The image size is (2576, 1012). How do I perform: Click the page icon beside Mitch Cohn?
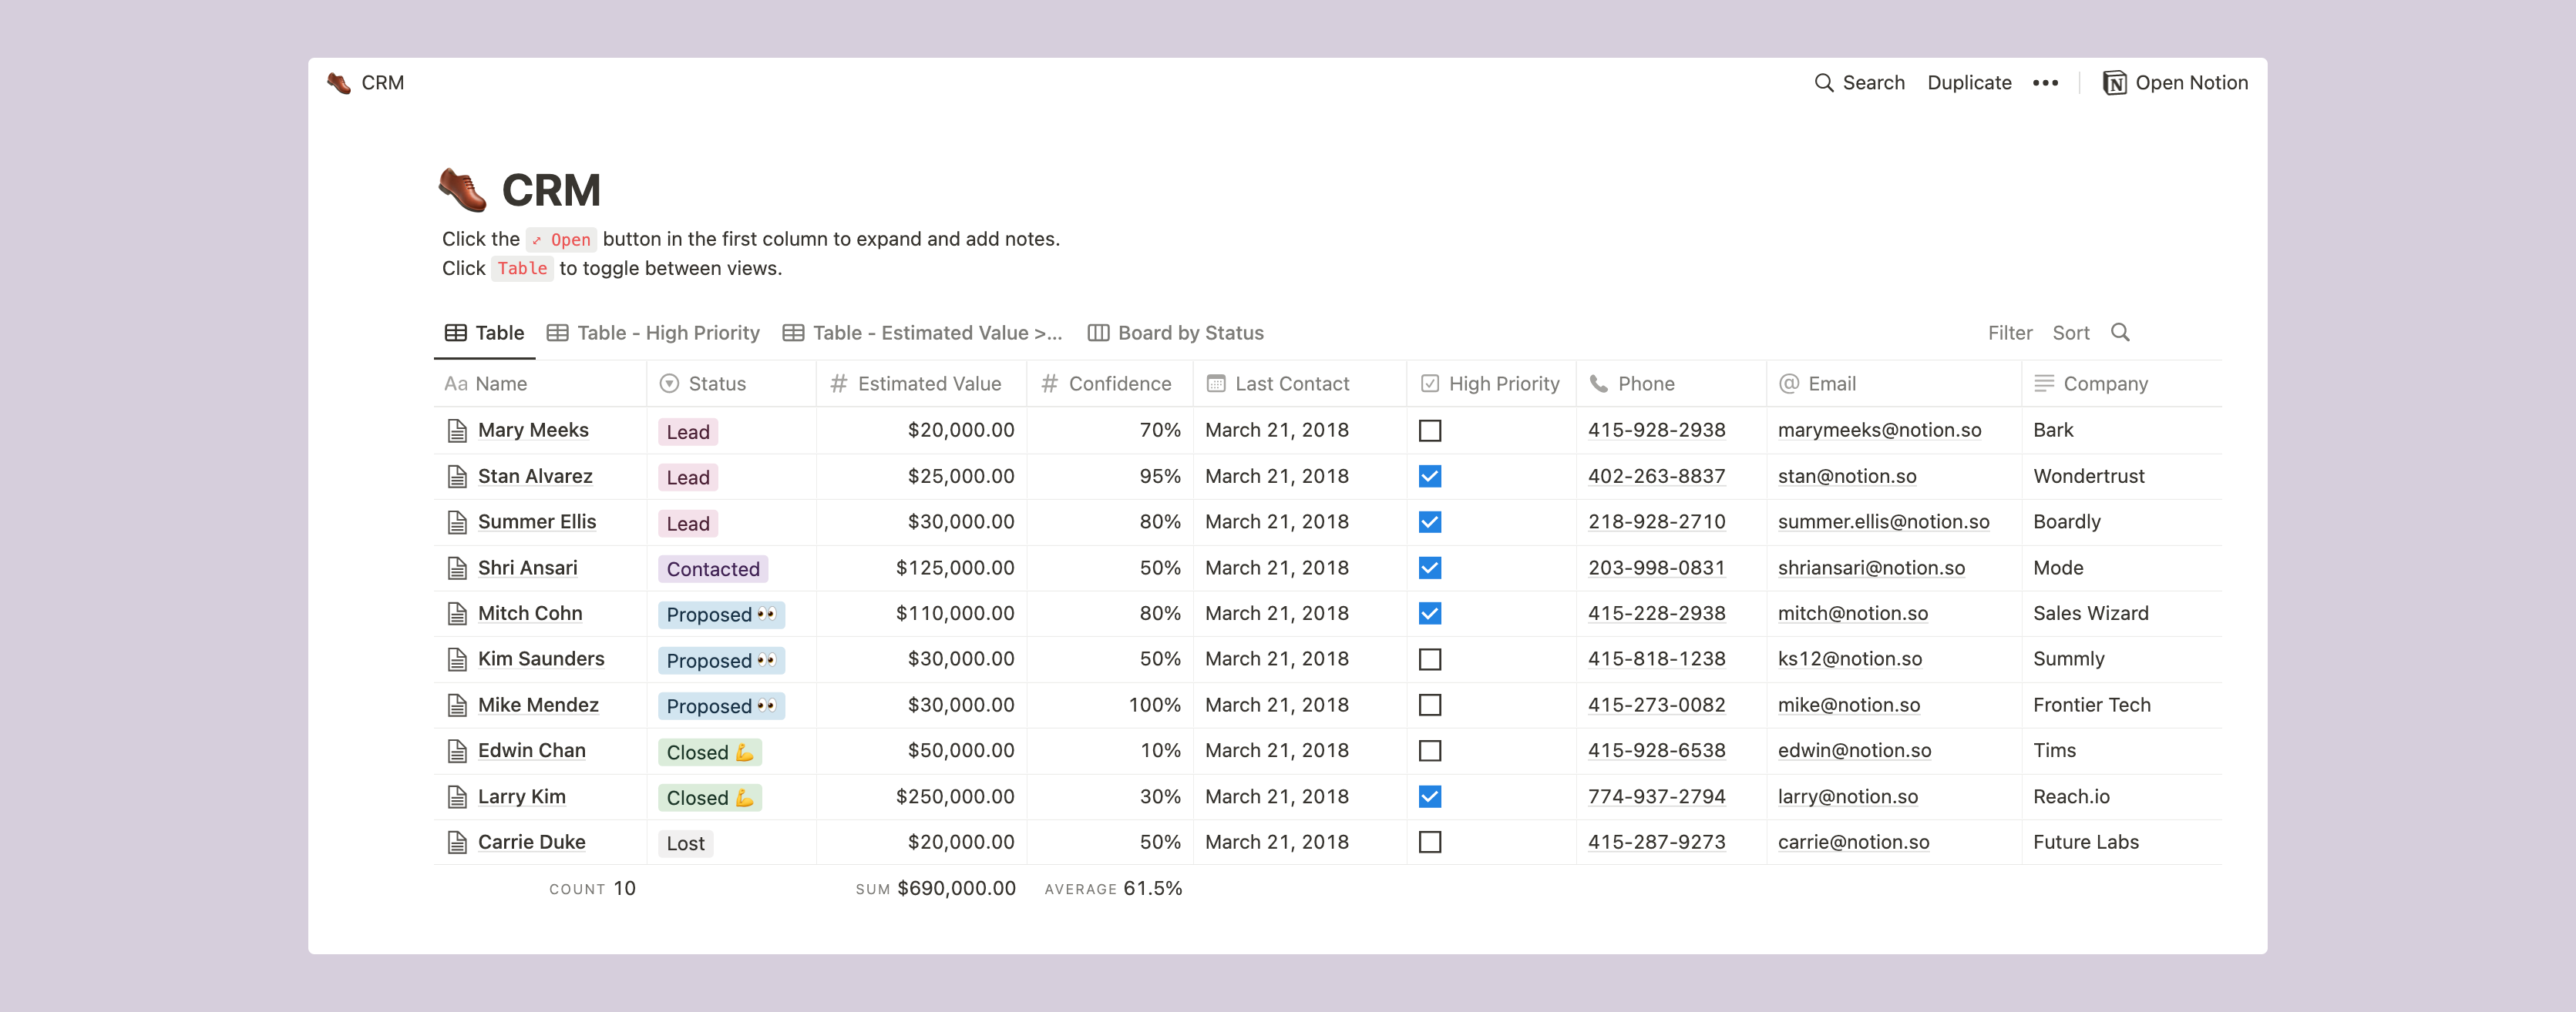pos(457,613)
